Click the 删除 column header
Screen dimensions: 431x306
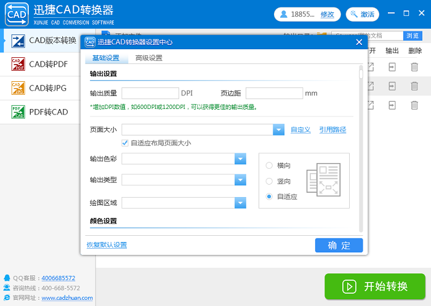415,50
